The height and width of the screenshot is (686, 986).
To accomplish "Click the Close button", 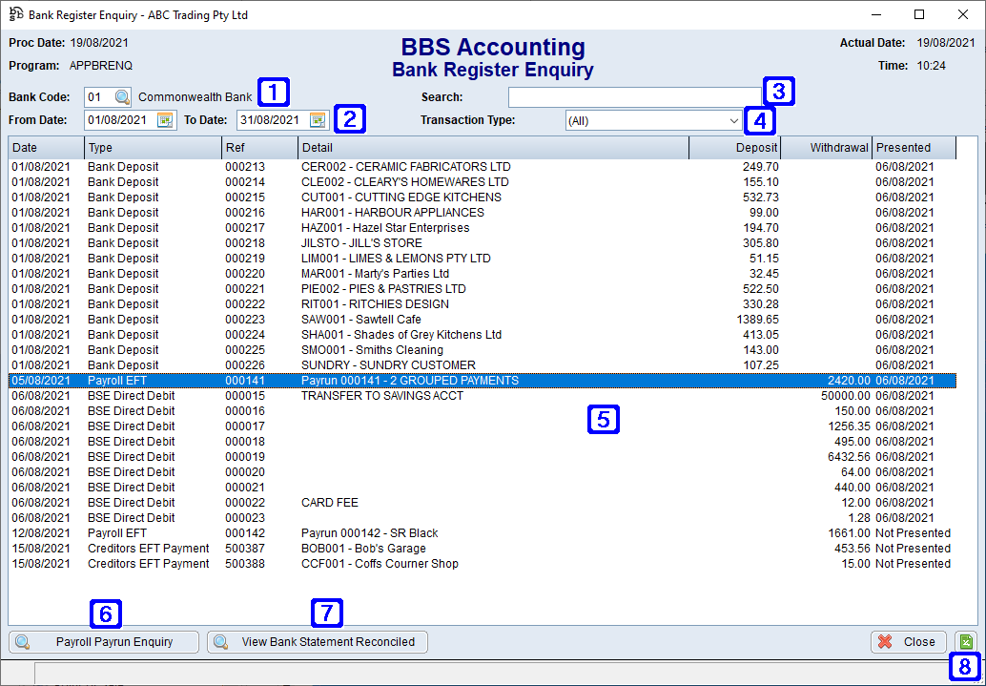I will click(x=907, y=641).
